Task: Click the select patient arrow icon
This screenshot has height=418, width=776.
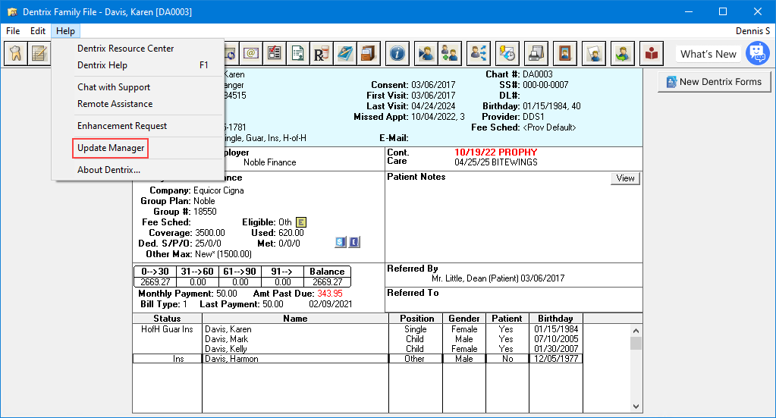Action: [x=426, y=53]
